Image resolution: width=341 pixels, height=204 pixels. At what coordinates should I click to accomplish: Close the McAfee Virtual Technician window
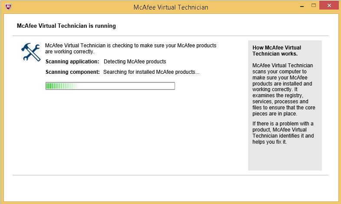point(329,6)
